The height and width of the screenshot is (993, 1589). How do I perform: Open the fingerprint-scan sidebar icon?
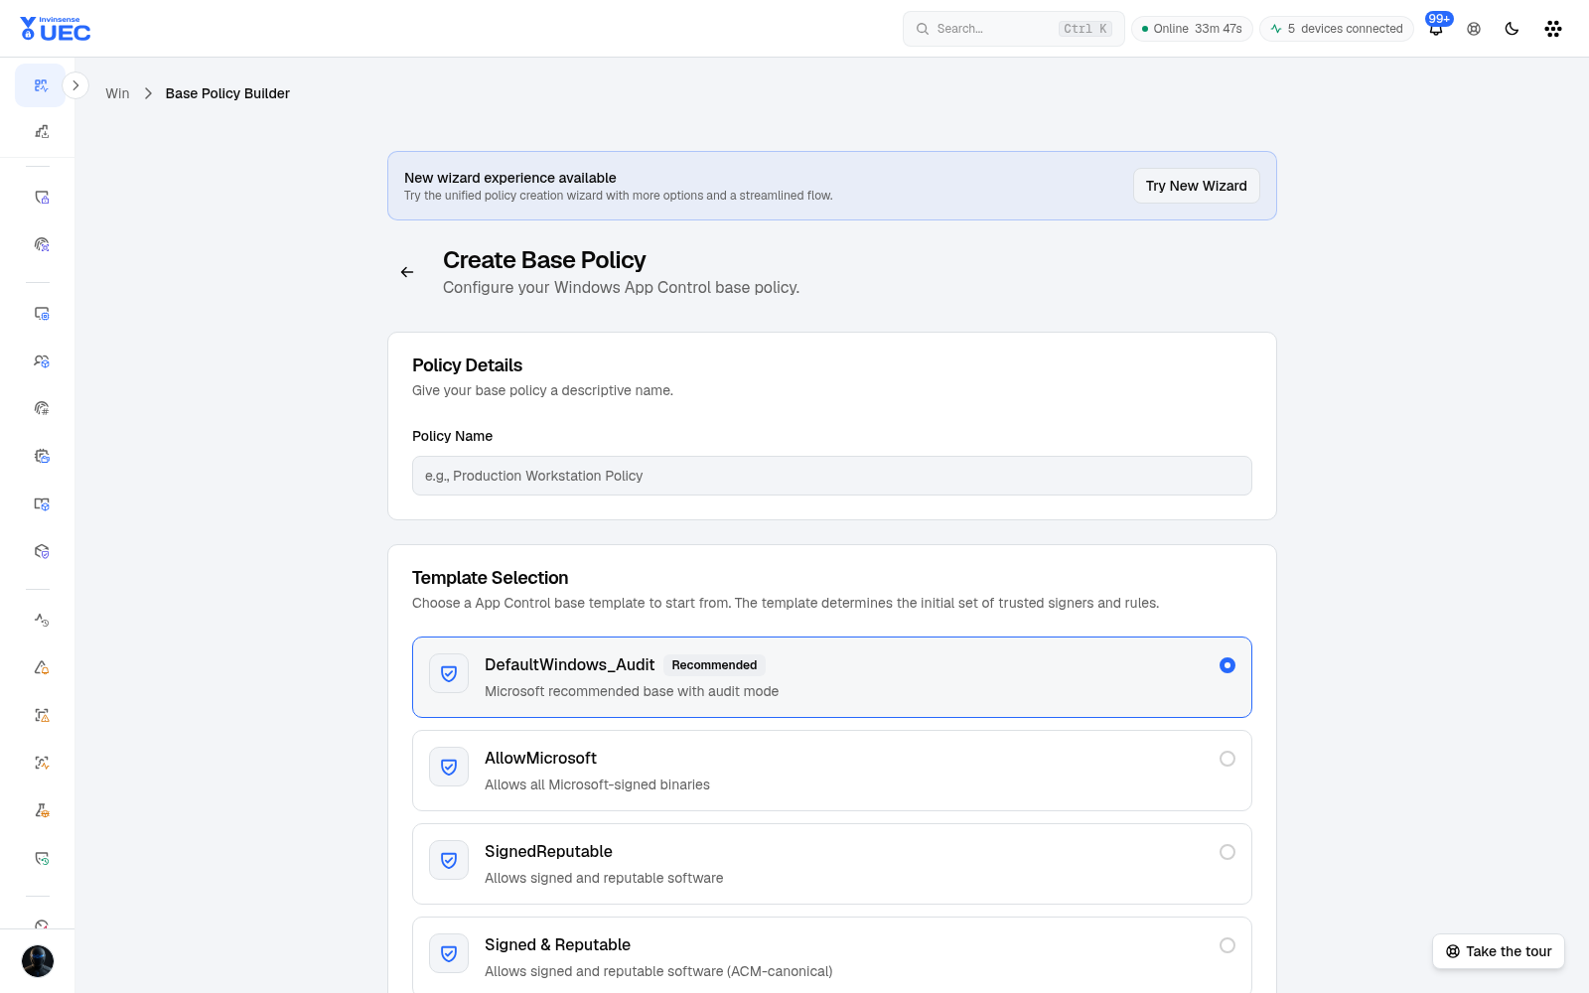click(42, 244)
